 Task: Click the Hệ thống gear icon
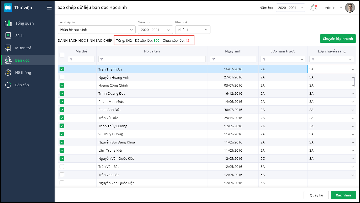tap(8, 73)
